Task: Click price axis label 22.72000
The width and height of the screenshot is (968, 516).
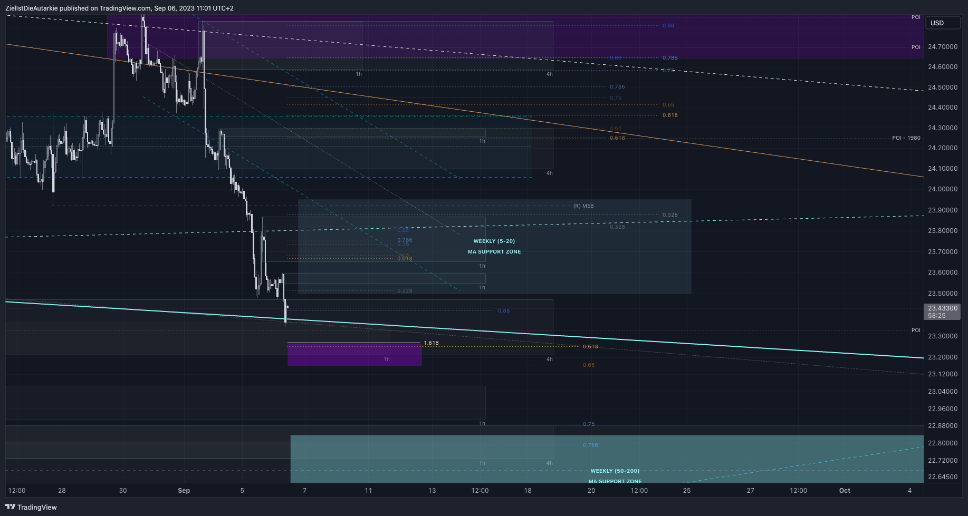Action: (x=943, y=461)
